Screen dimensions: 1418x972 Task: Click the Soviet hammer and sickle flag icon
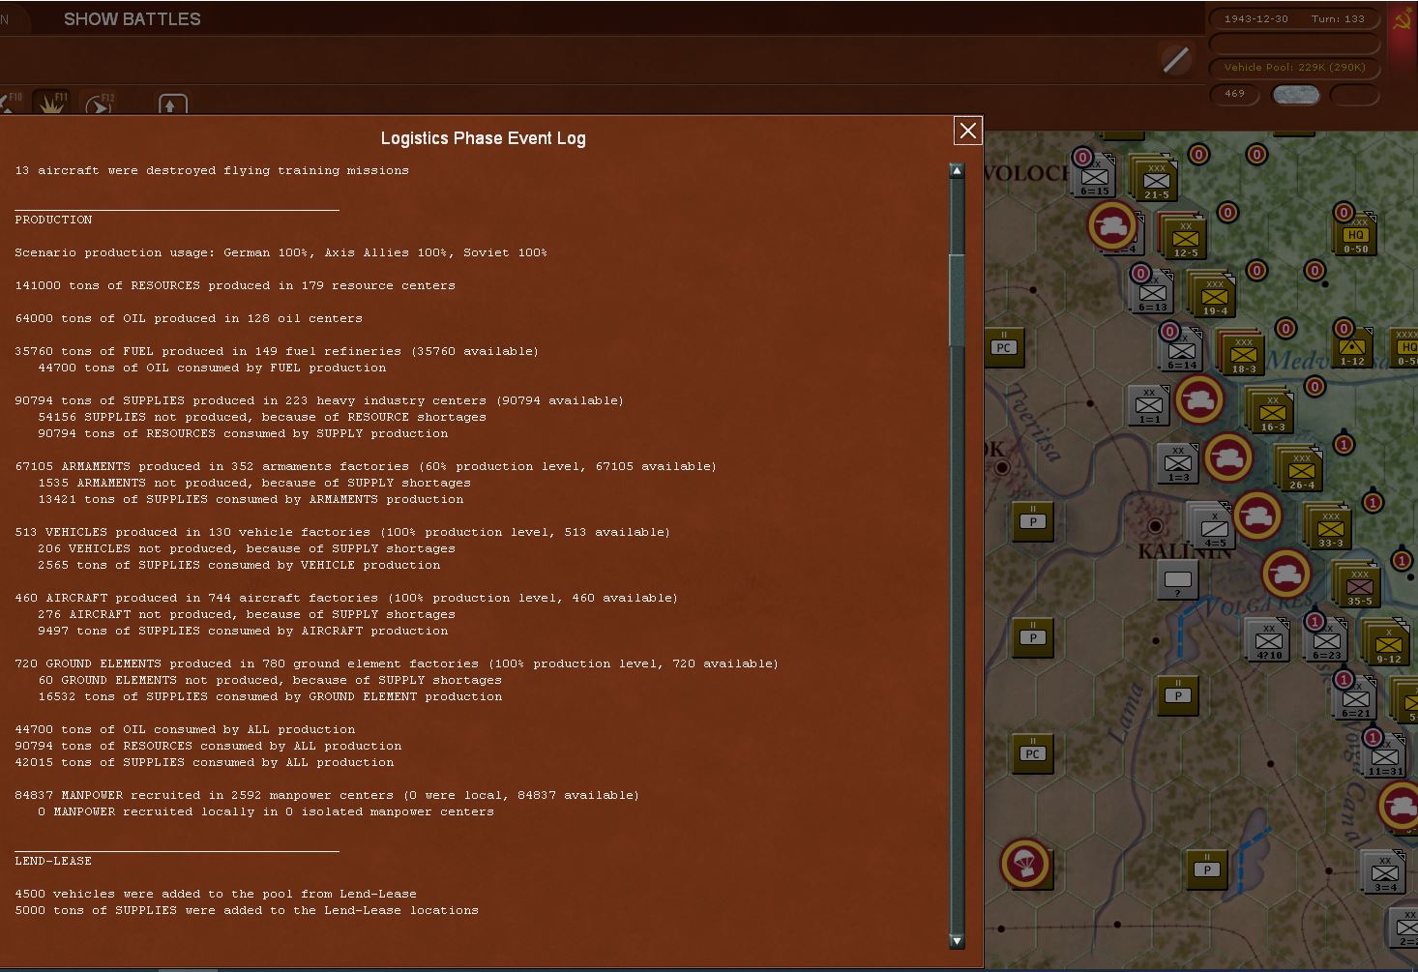(1402, 21)
